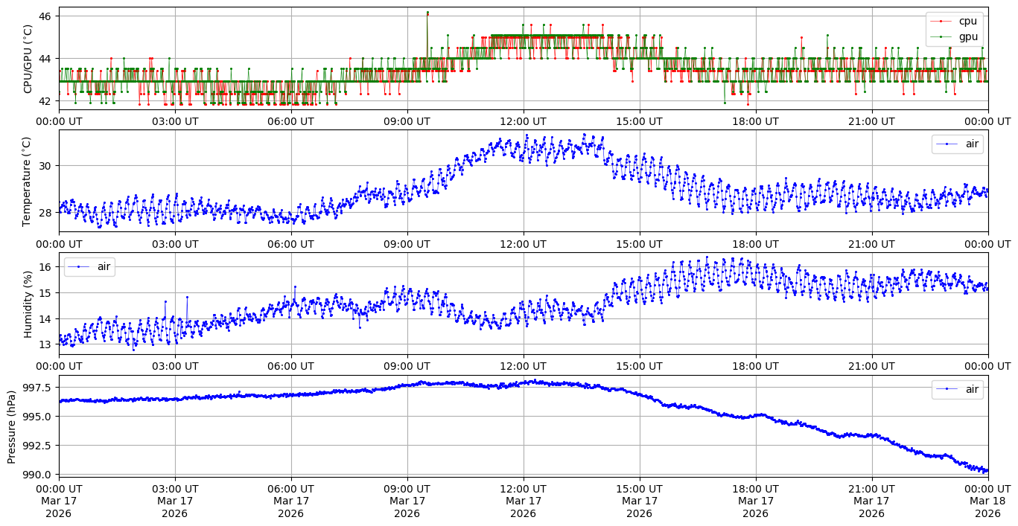The height and width of the screenshot is (526, 1018).
Task: Click the CPU spike peak above 46 degrees
Action: [x=427, y=13]
